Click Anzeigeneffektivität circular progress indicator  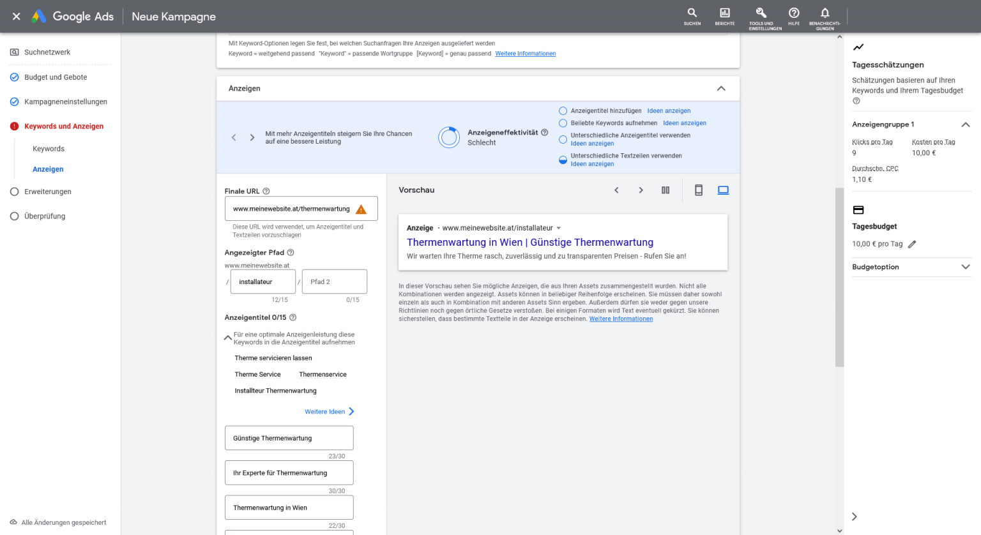click(x=449, y=137)
